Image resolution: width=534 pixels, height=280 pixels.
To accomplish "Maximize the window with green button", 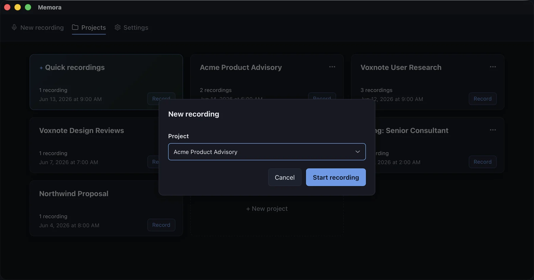I will point(28,7).
